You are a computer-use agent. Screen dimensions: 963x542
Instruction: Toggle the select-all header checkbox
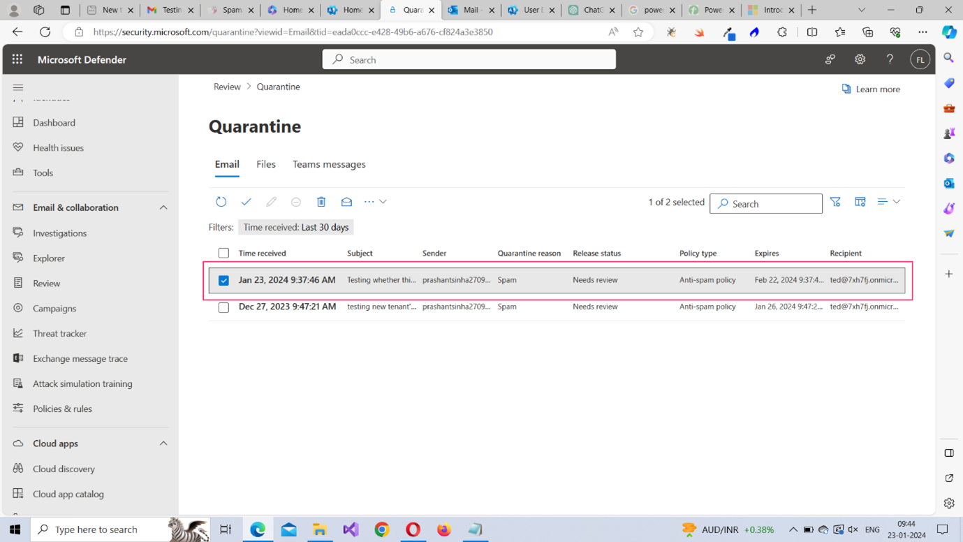[x=223, y=253]
